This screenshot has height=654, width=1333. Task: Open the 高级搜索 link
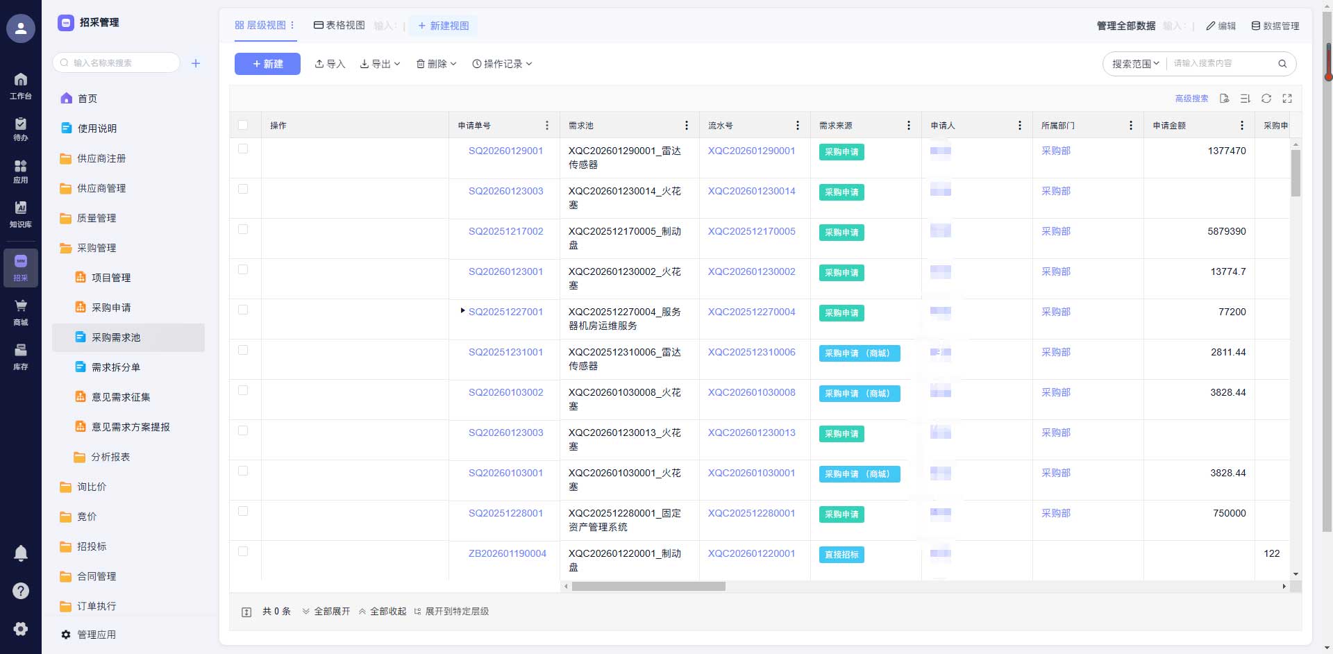pyautogui.click(x=1191, y=99)
